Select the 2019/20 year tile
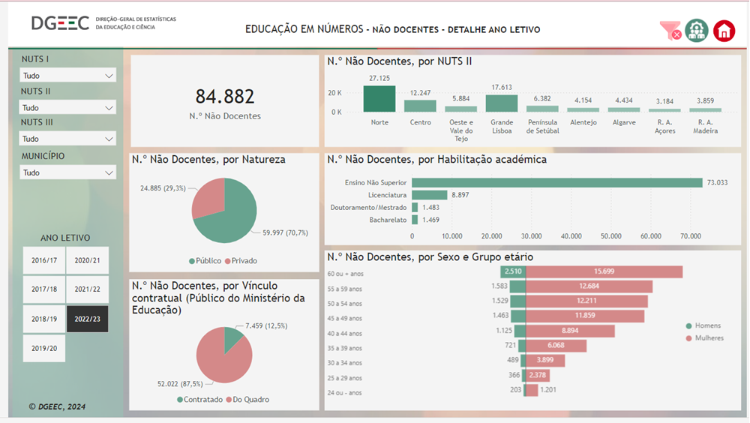The image size is (750, 423). pos(44,348)
